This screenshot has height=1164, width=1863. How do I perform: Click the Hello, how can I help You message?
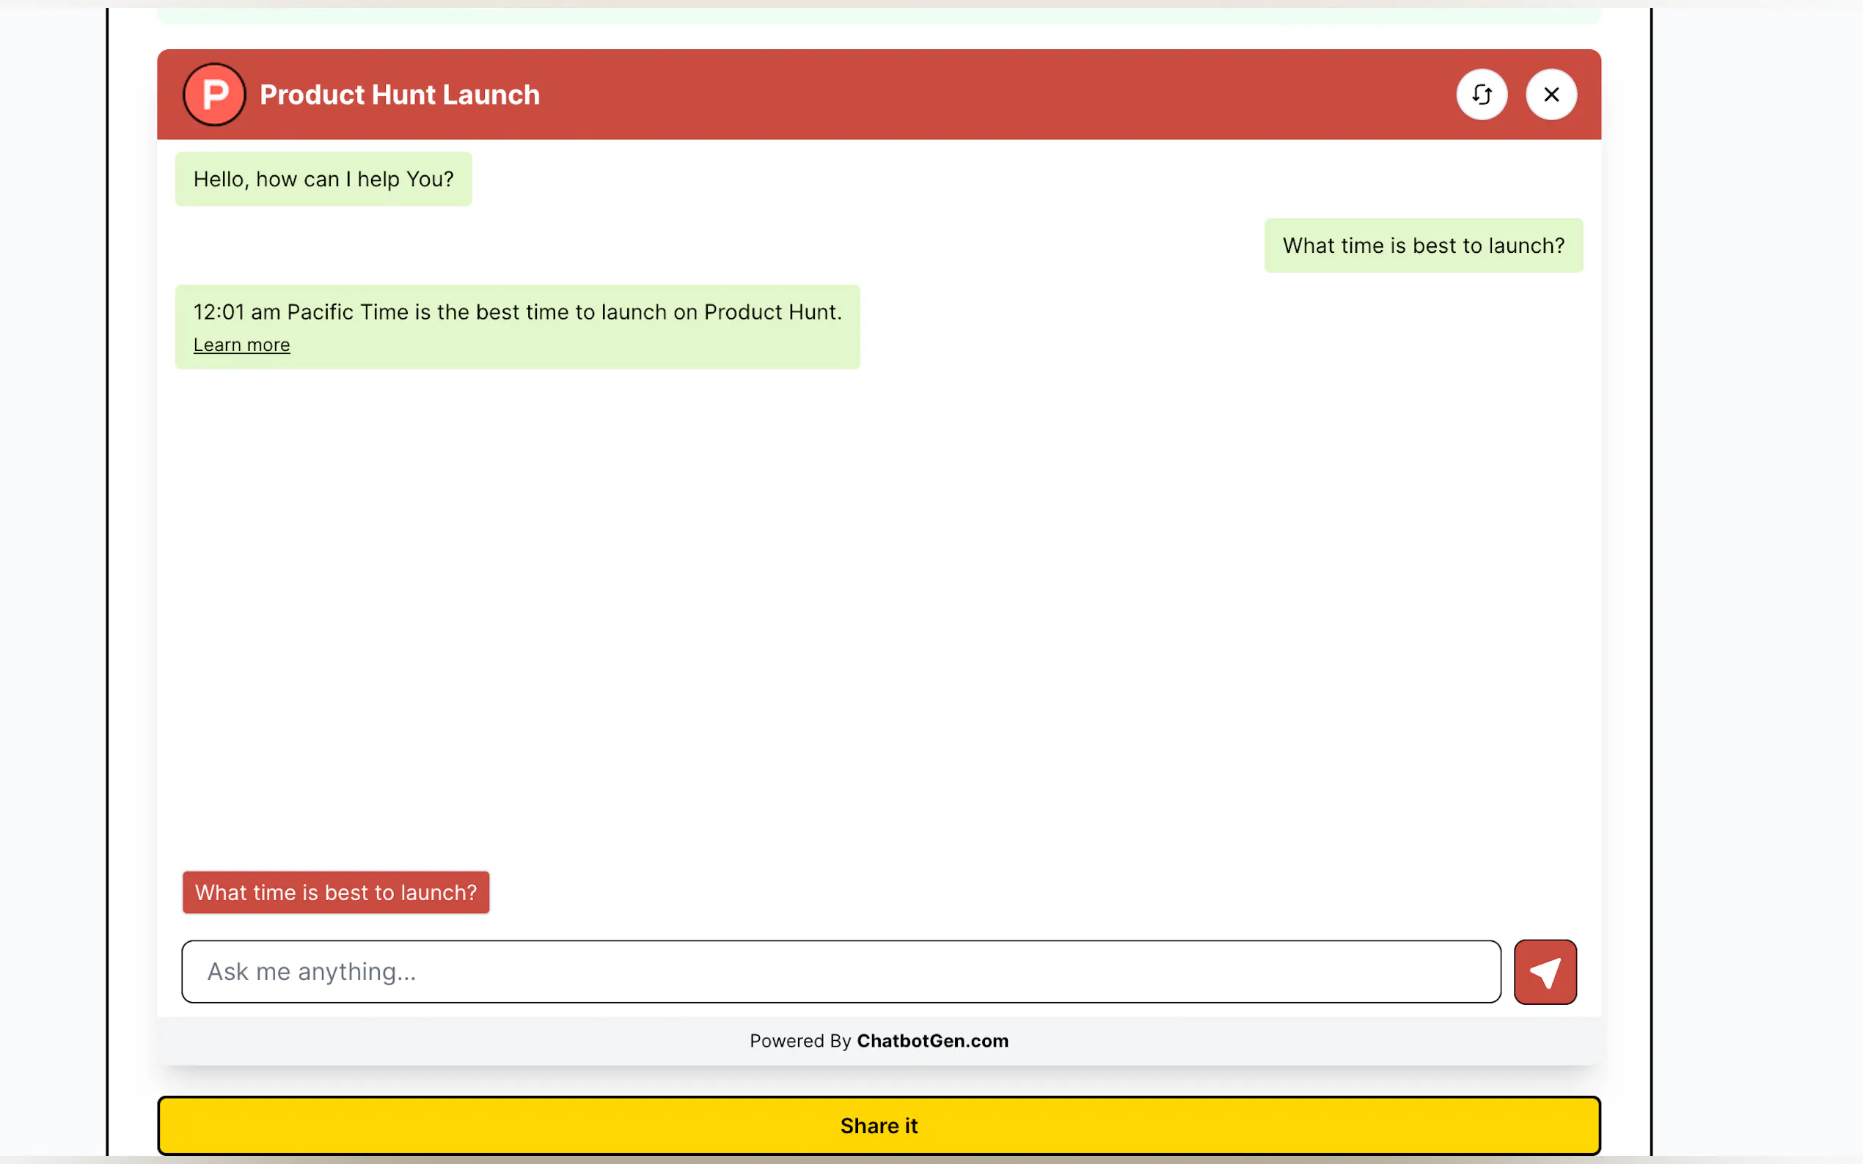click(323, 180)
